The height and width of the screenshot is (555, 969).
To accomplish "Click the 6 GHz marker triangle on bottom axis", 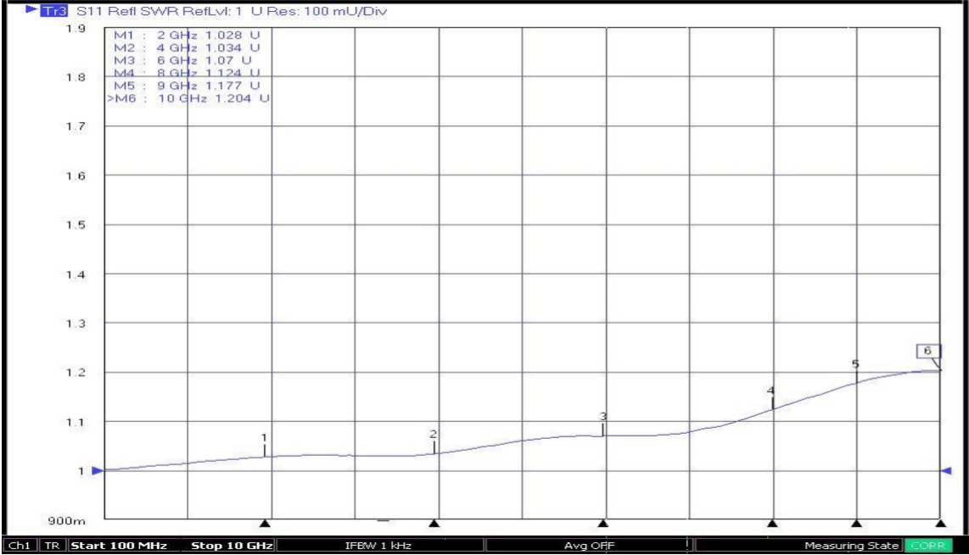I will tap(603, 523).
